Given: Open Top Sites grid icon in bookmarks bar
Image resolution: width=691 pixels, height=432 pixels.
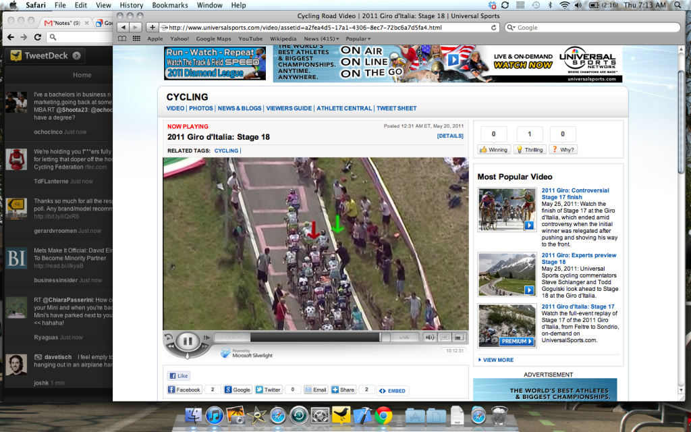Looking at the screenshot, I should [x=136, y=38].
